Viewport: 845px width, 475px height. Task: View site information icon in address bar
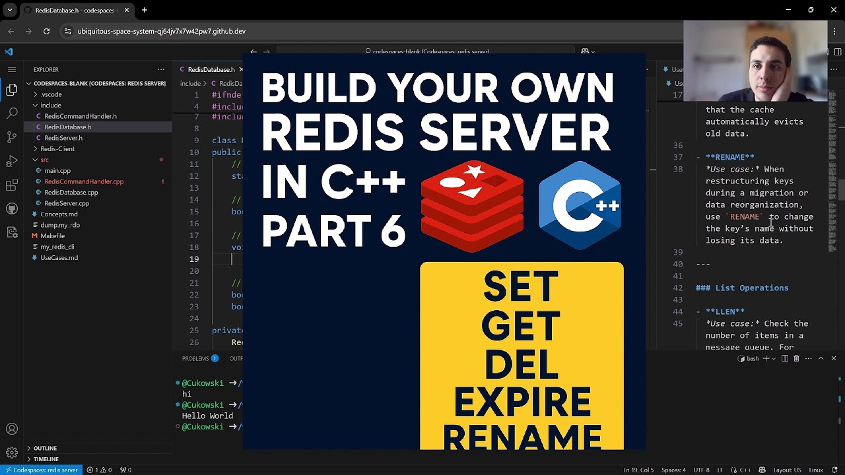click(x=67, y=31)
